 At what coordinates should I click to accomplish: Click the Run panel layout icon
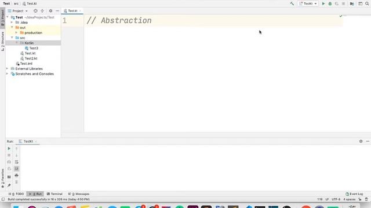[9, 177]
